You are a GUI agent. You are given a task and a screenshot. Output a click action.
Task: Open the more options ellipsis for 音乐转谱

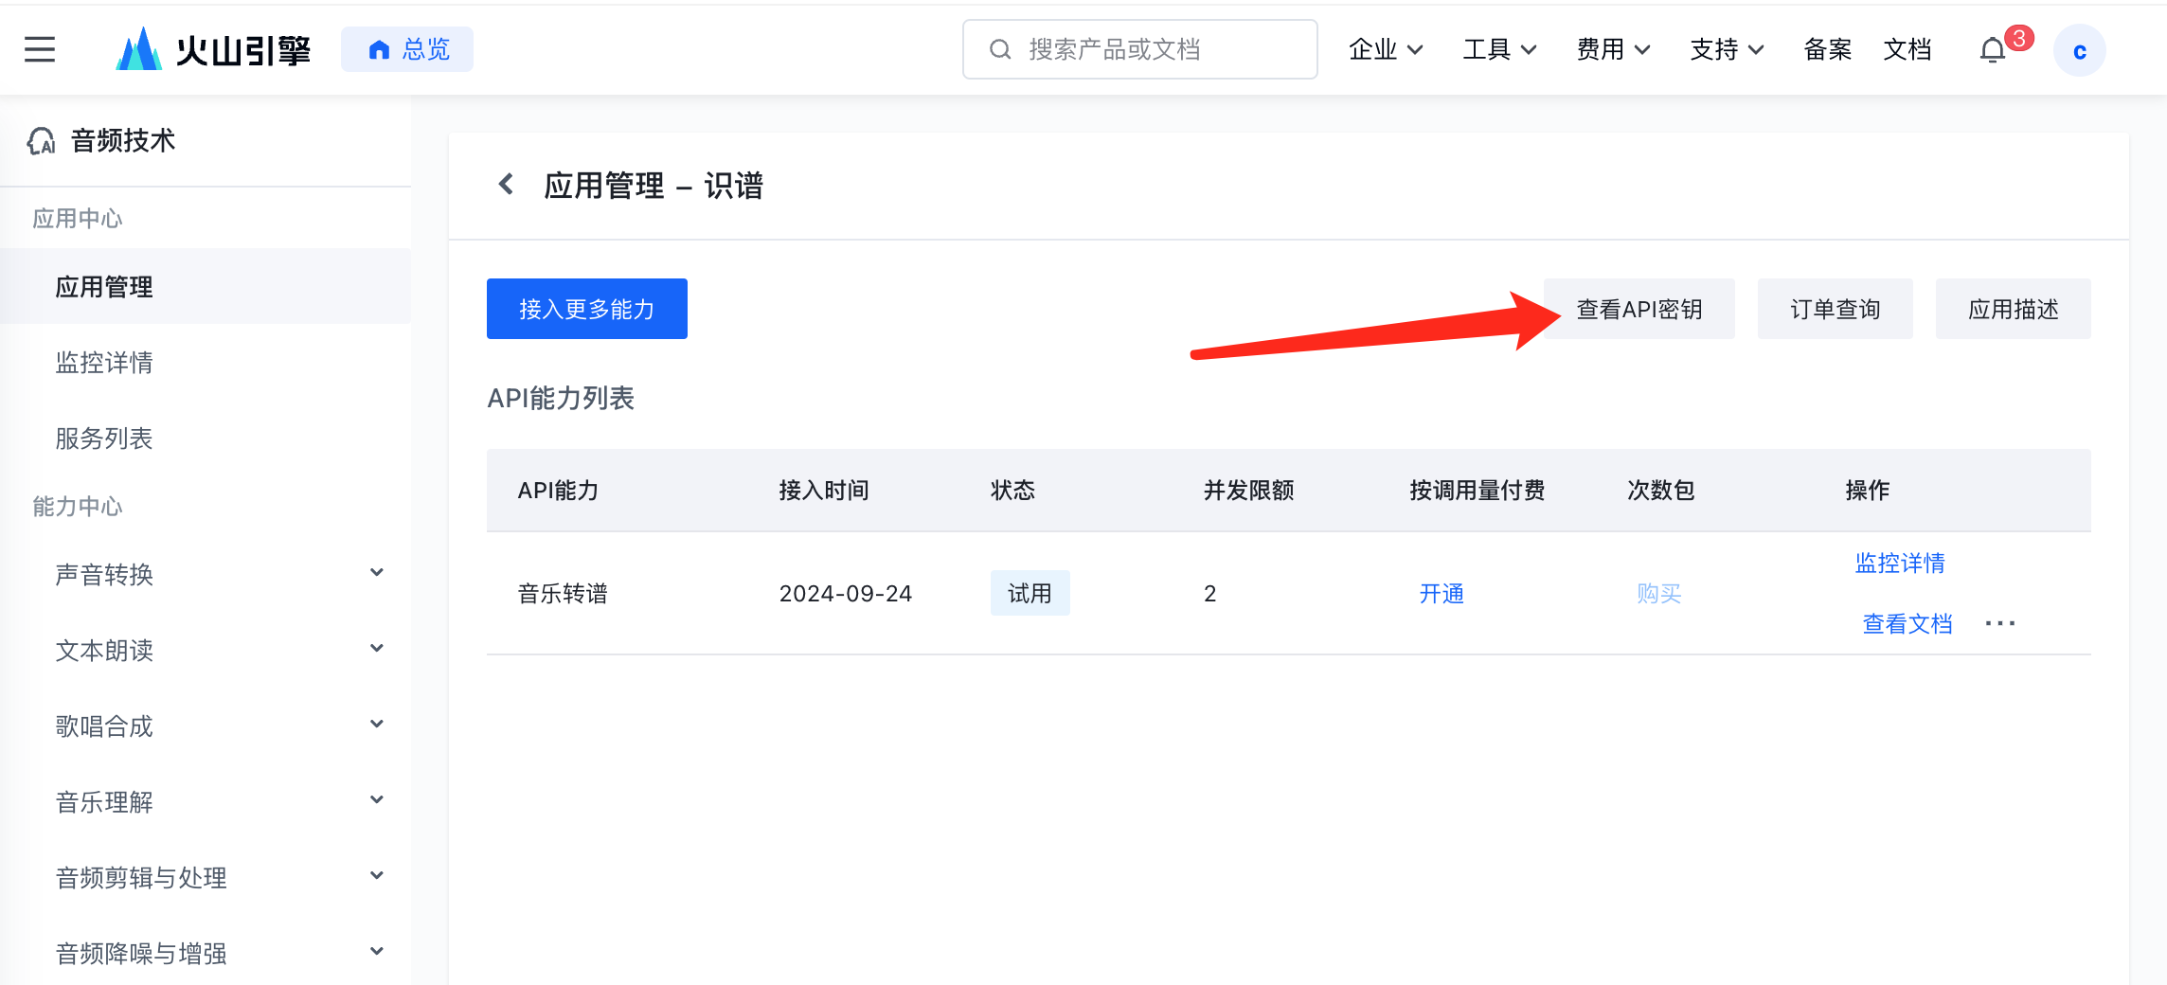[x=1999, y=623]
